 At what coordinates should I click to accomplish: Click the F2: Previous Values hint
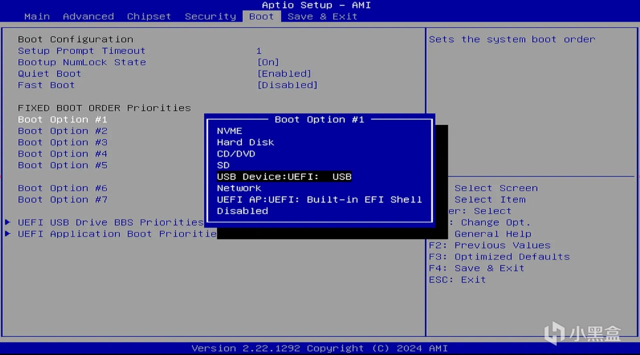pos(489,245)
